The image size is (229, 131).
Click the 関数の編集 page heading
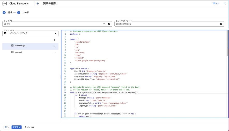click(50, 4)
